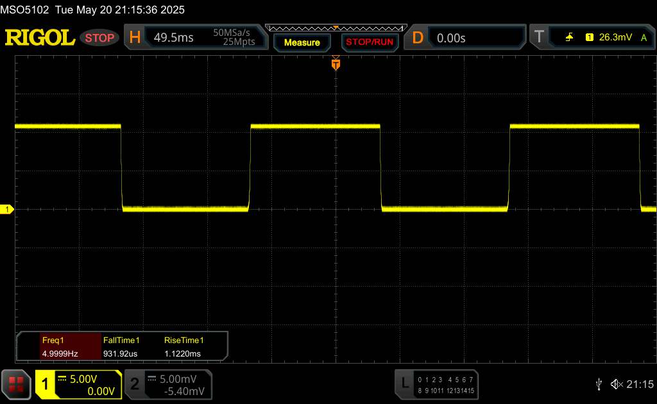Click the trigger source channel 1 badge
The image size is (657, 404).
(x=590, y=37)
